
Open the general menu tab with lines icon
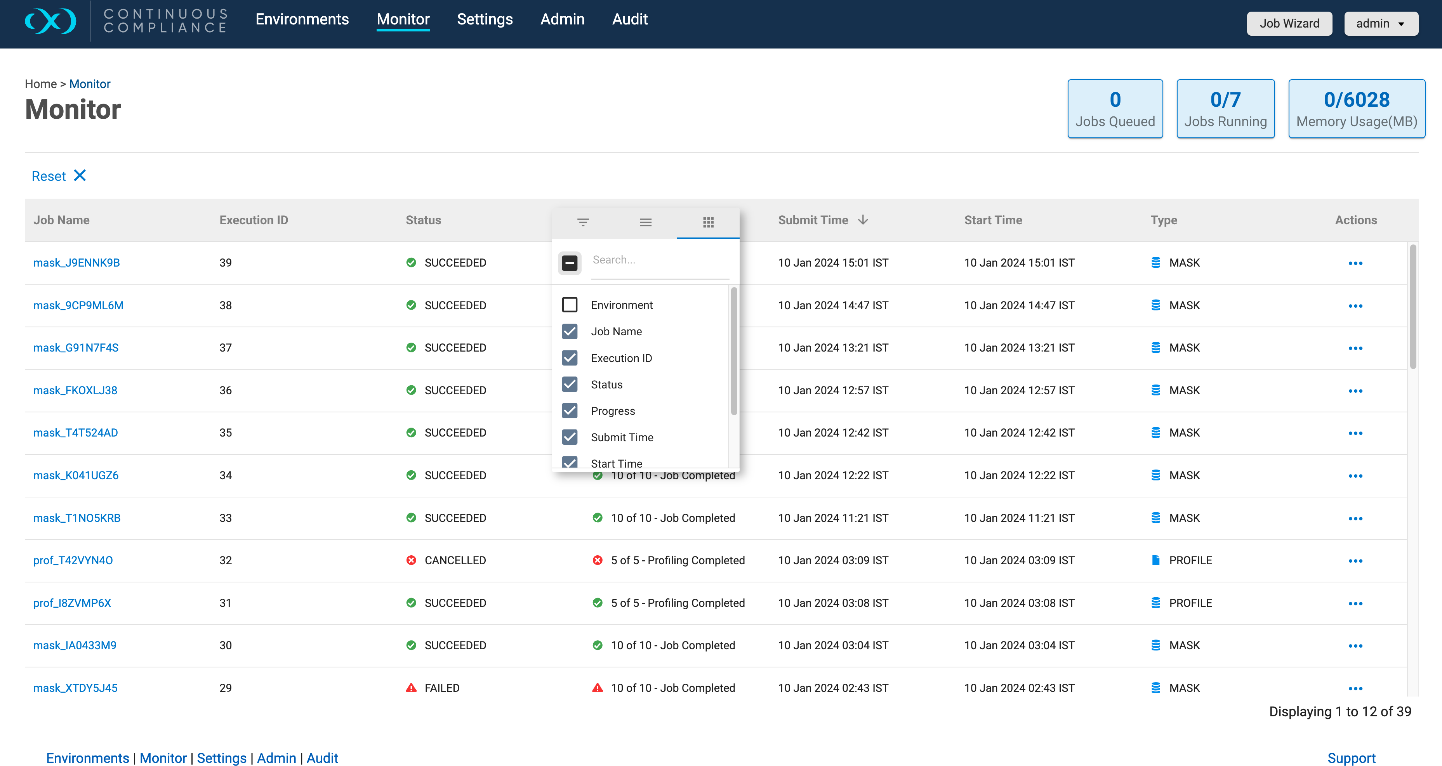click(645, 222)
